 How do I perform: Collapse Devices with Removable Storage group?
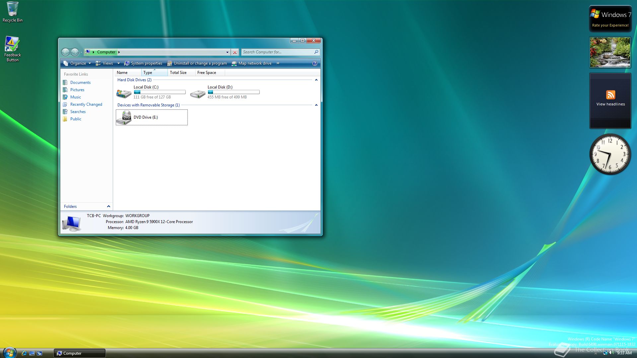click(x=316, y=105)
